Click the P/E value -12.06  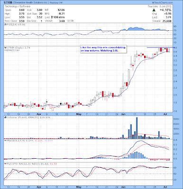(x=61, y=10)
